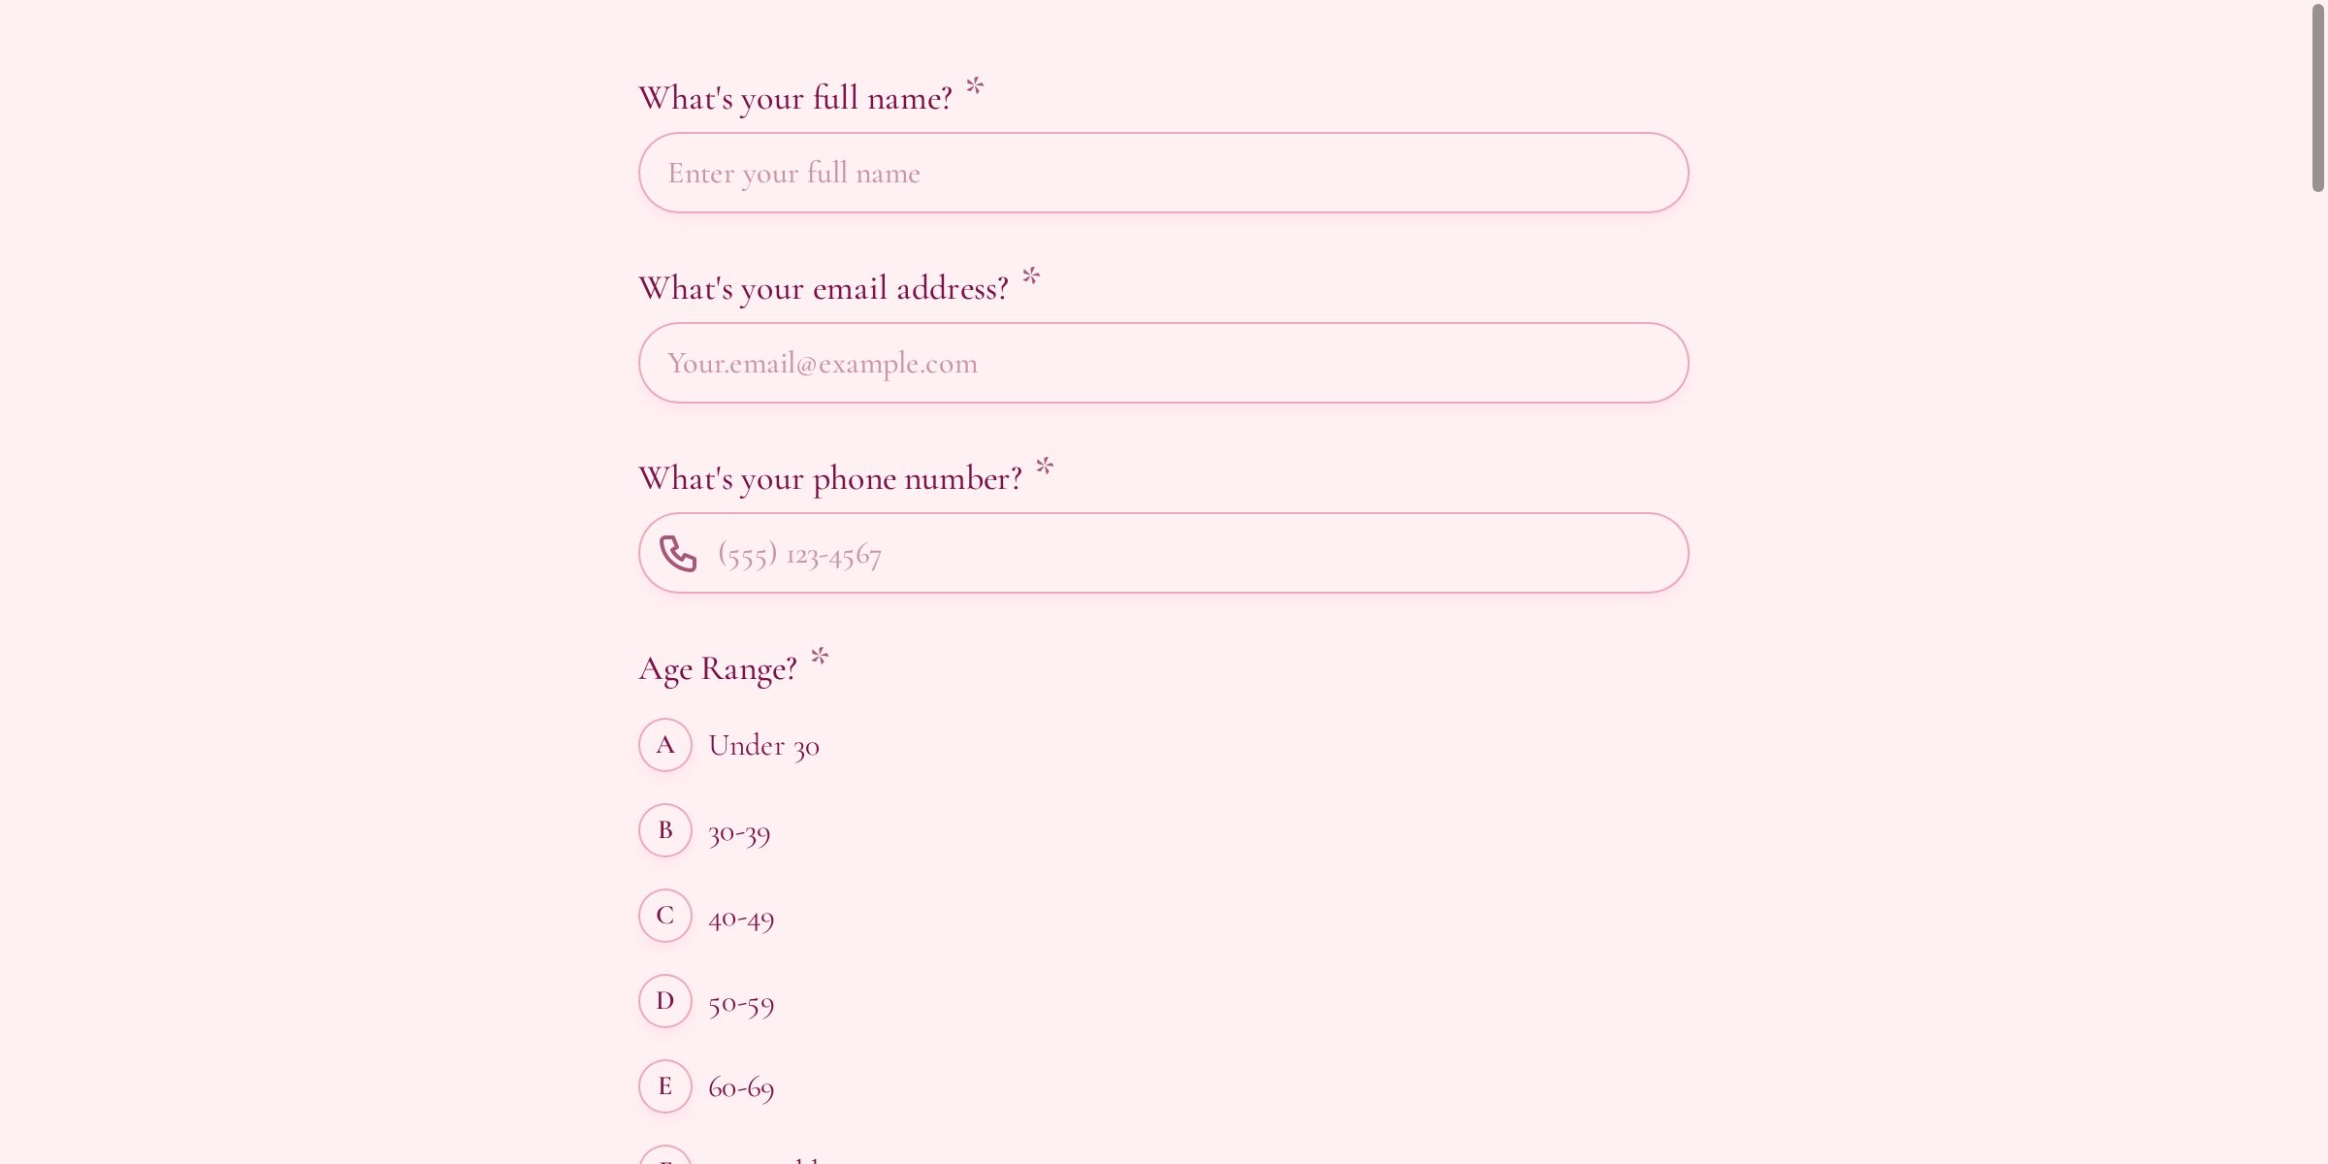2328x1164 pixels.
Task: Click the phone number placeholder text
Action: [x=799, y=555]
